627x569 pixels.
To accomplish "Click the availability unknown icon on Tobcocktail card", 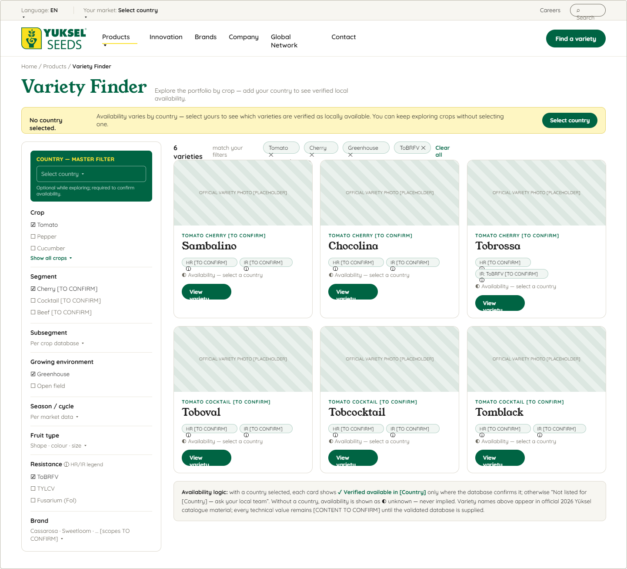I will click(331, 441).
